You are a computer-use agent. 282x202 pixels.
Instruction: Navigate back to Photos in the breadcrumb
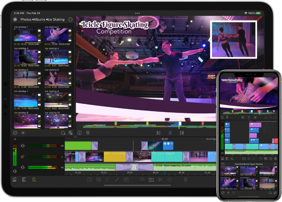(x=26, y=20)
